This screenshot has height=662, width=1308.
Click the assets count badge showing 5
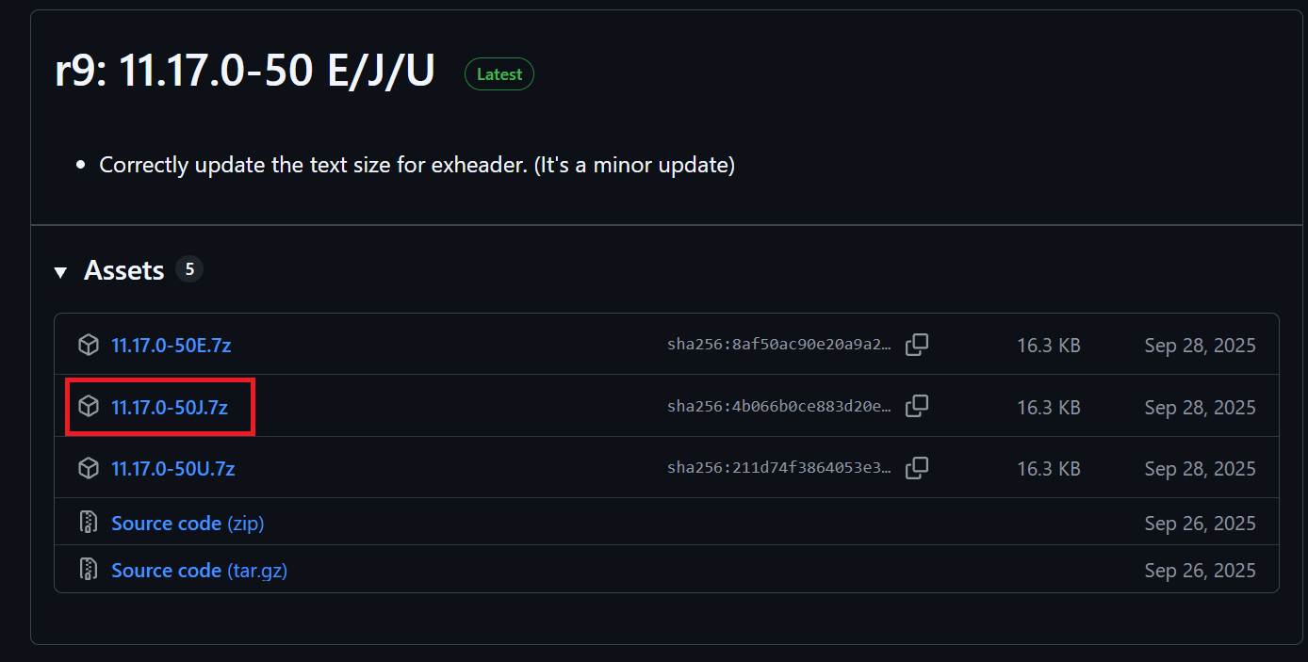coord(189,270)
